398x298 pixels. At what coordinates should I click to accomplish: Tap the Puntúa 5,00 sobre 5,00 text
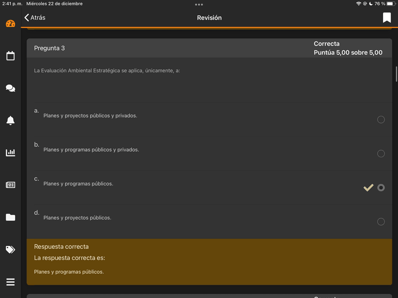348,52
